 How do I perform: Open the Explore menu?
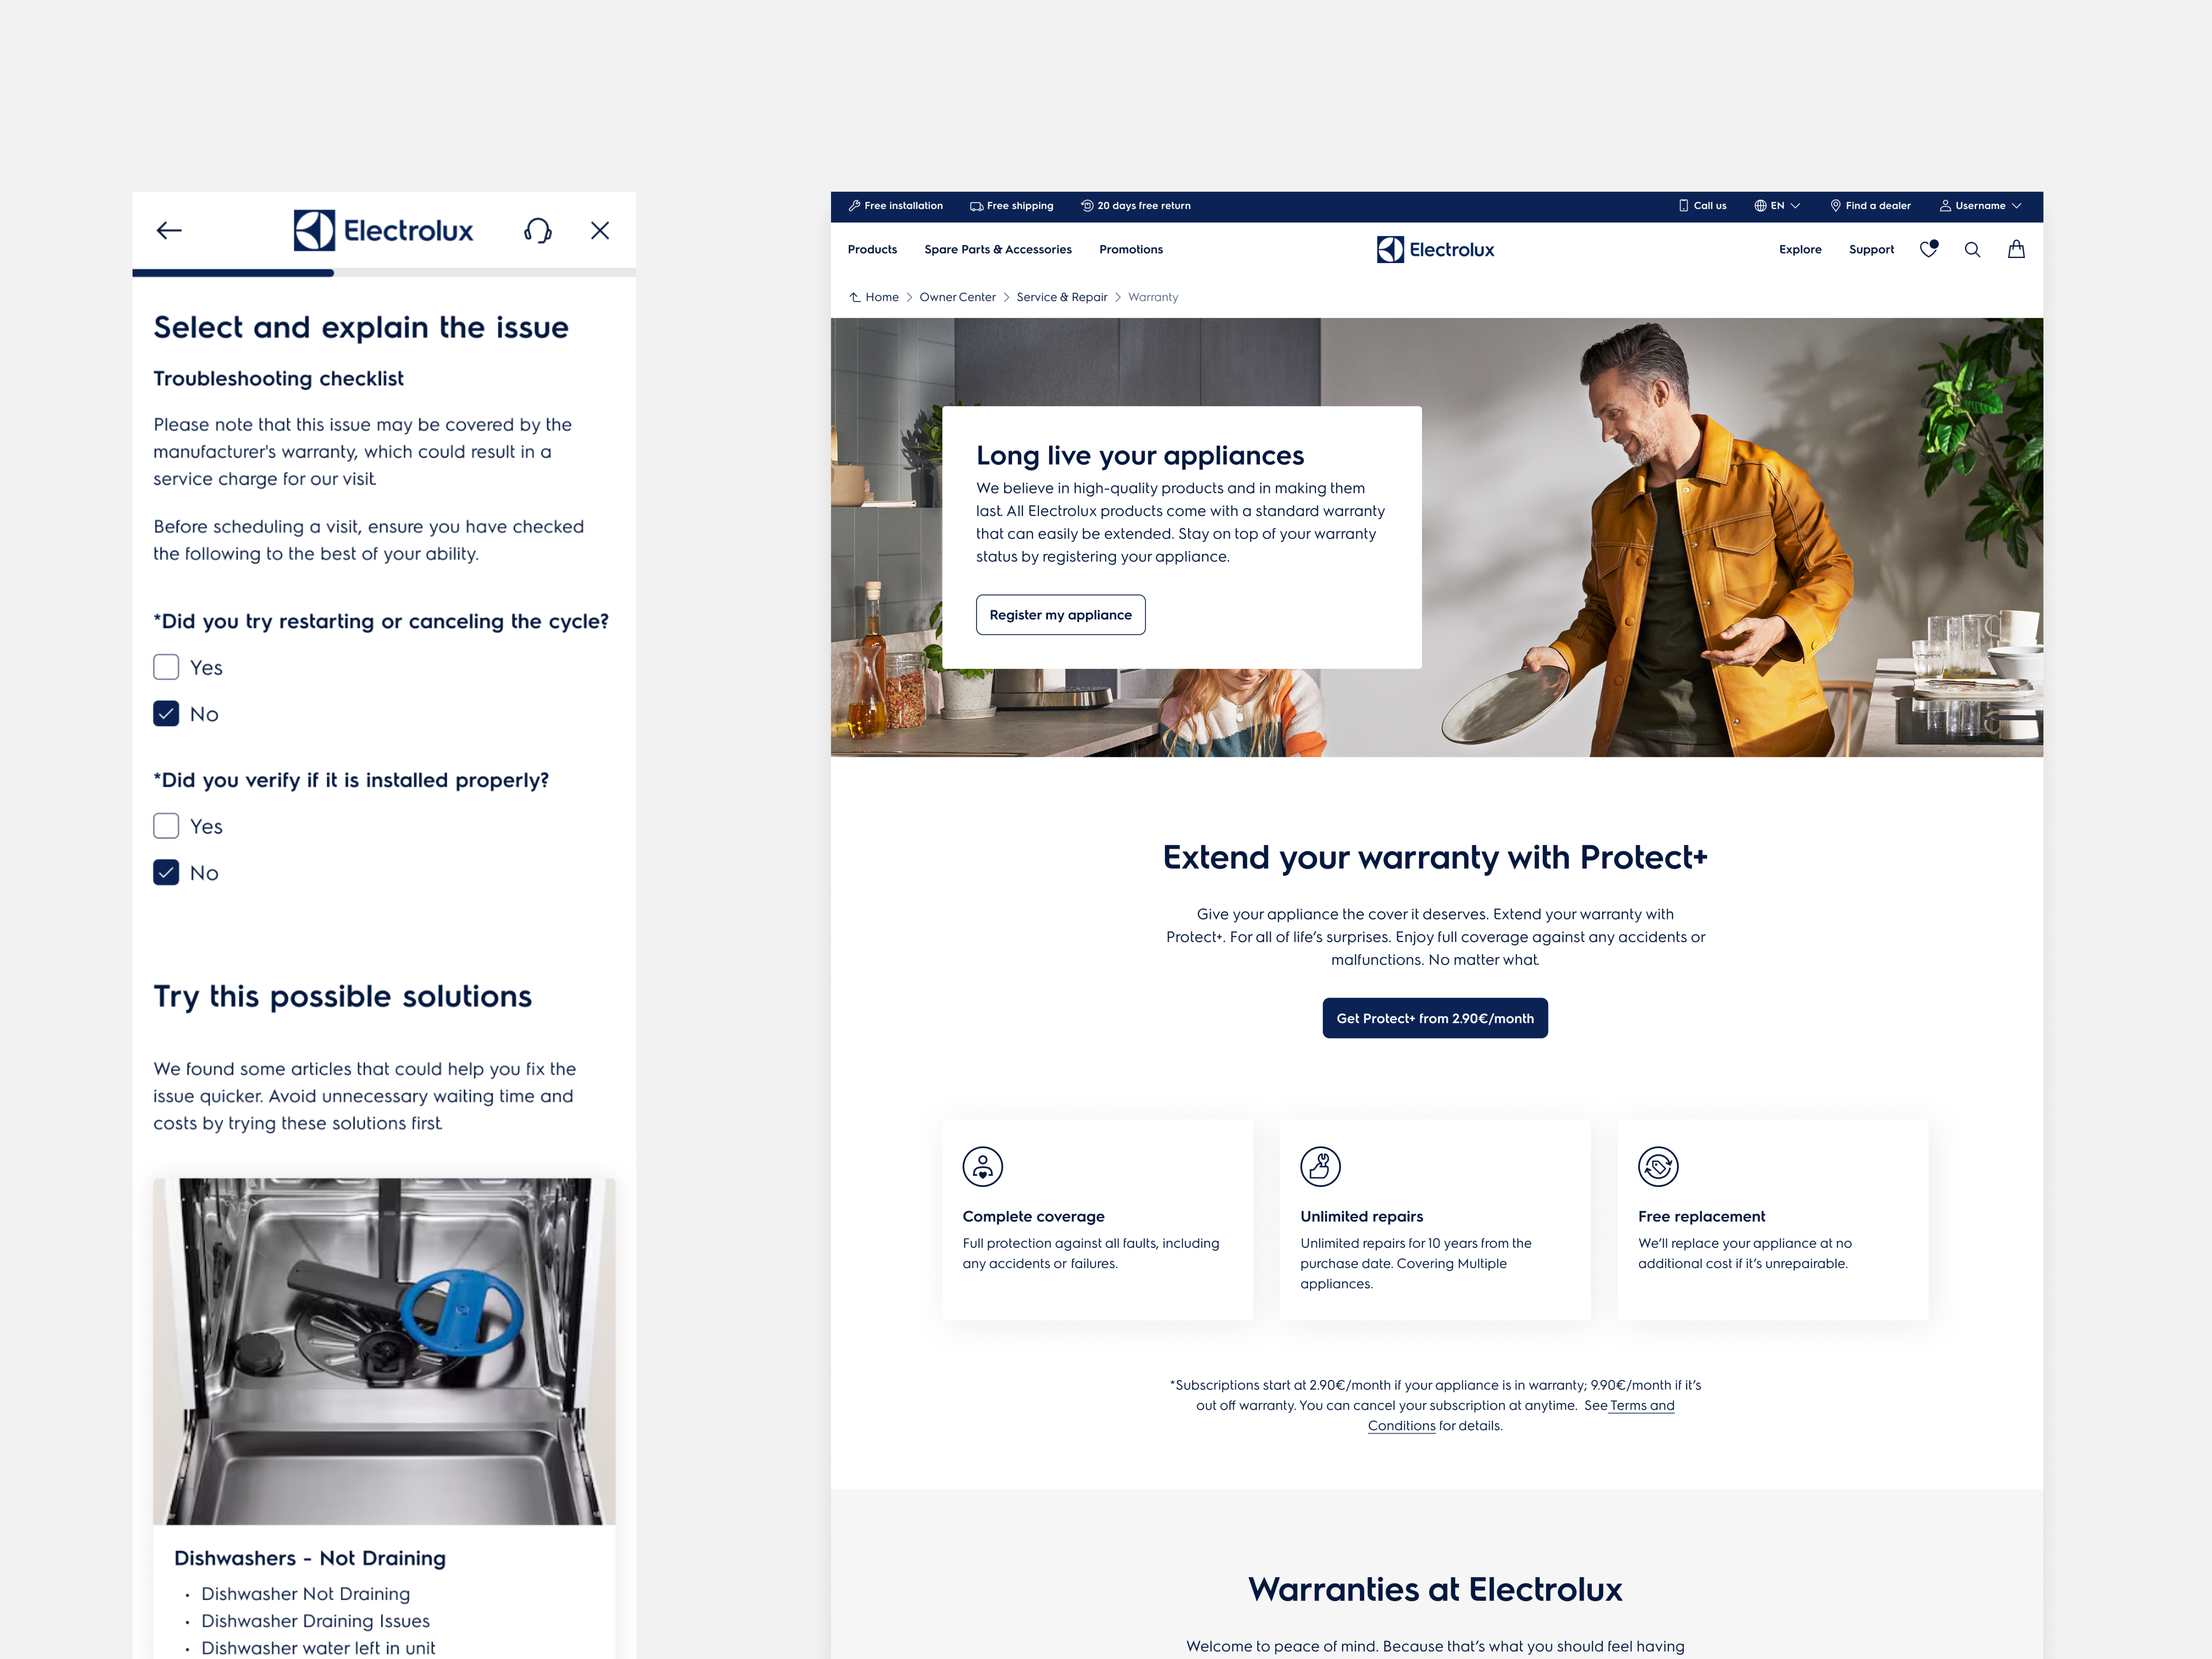[x=1800, y=250]
